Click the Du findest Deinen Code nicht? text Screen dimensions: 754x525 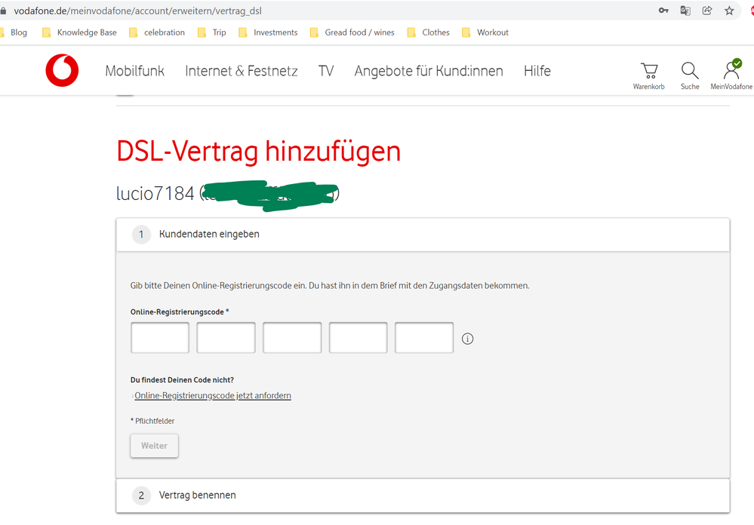[182, 380]
